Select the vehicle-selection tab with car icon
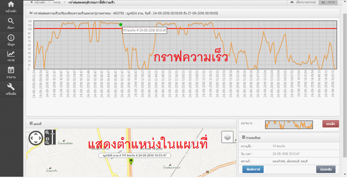Image resolution: width=347 pixels, height=178 pixels. pyautogui.click(x=303, y=2)
